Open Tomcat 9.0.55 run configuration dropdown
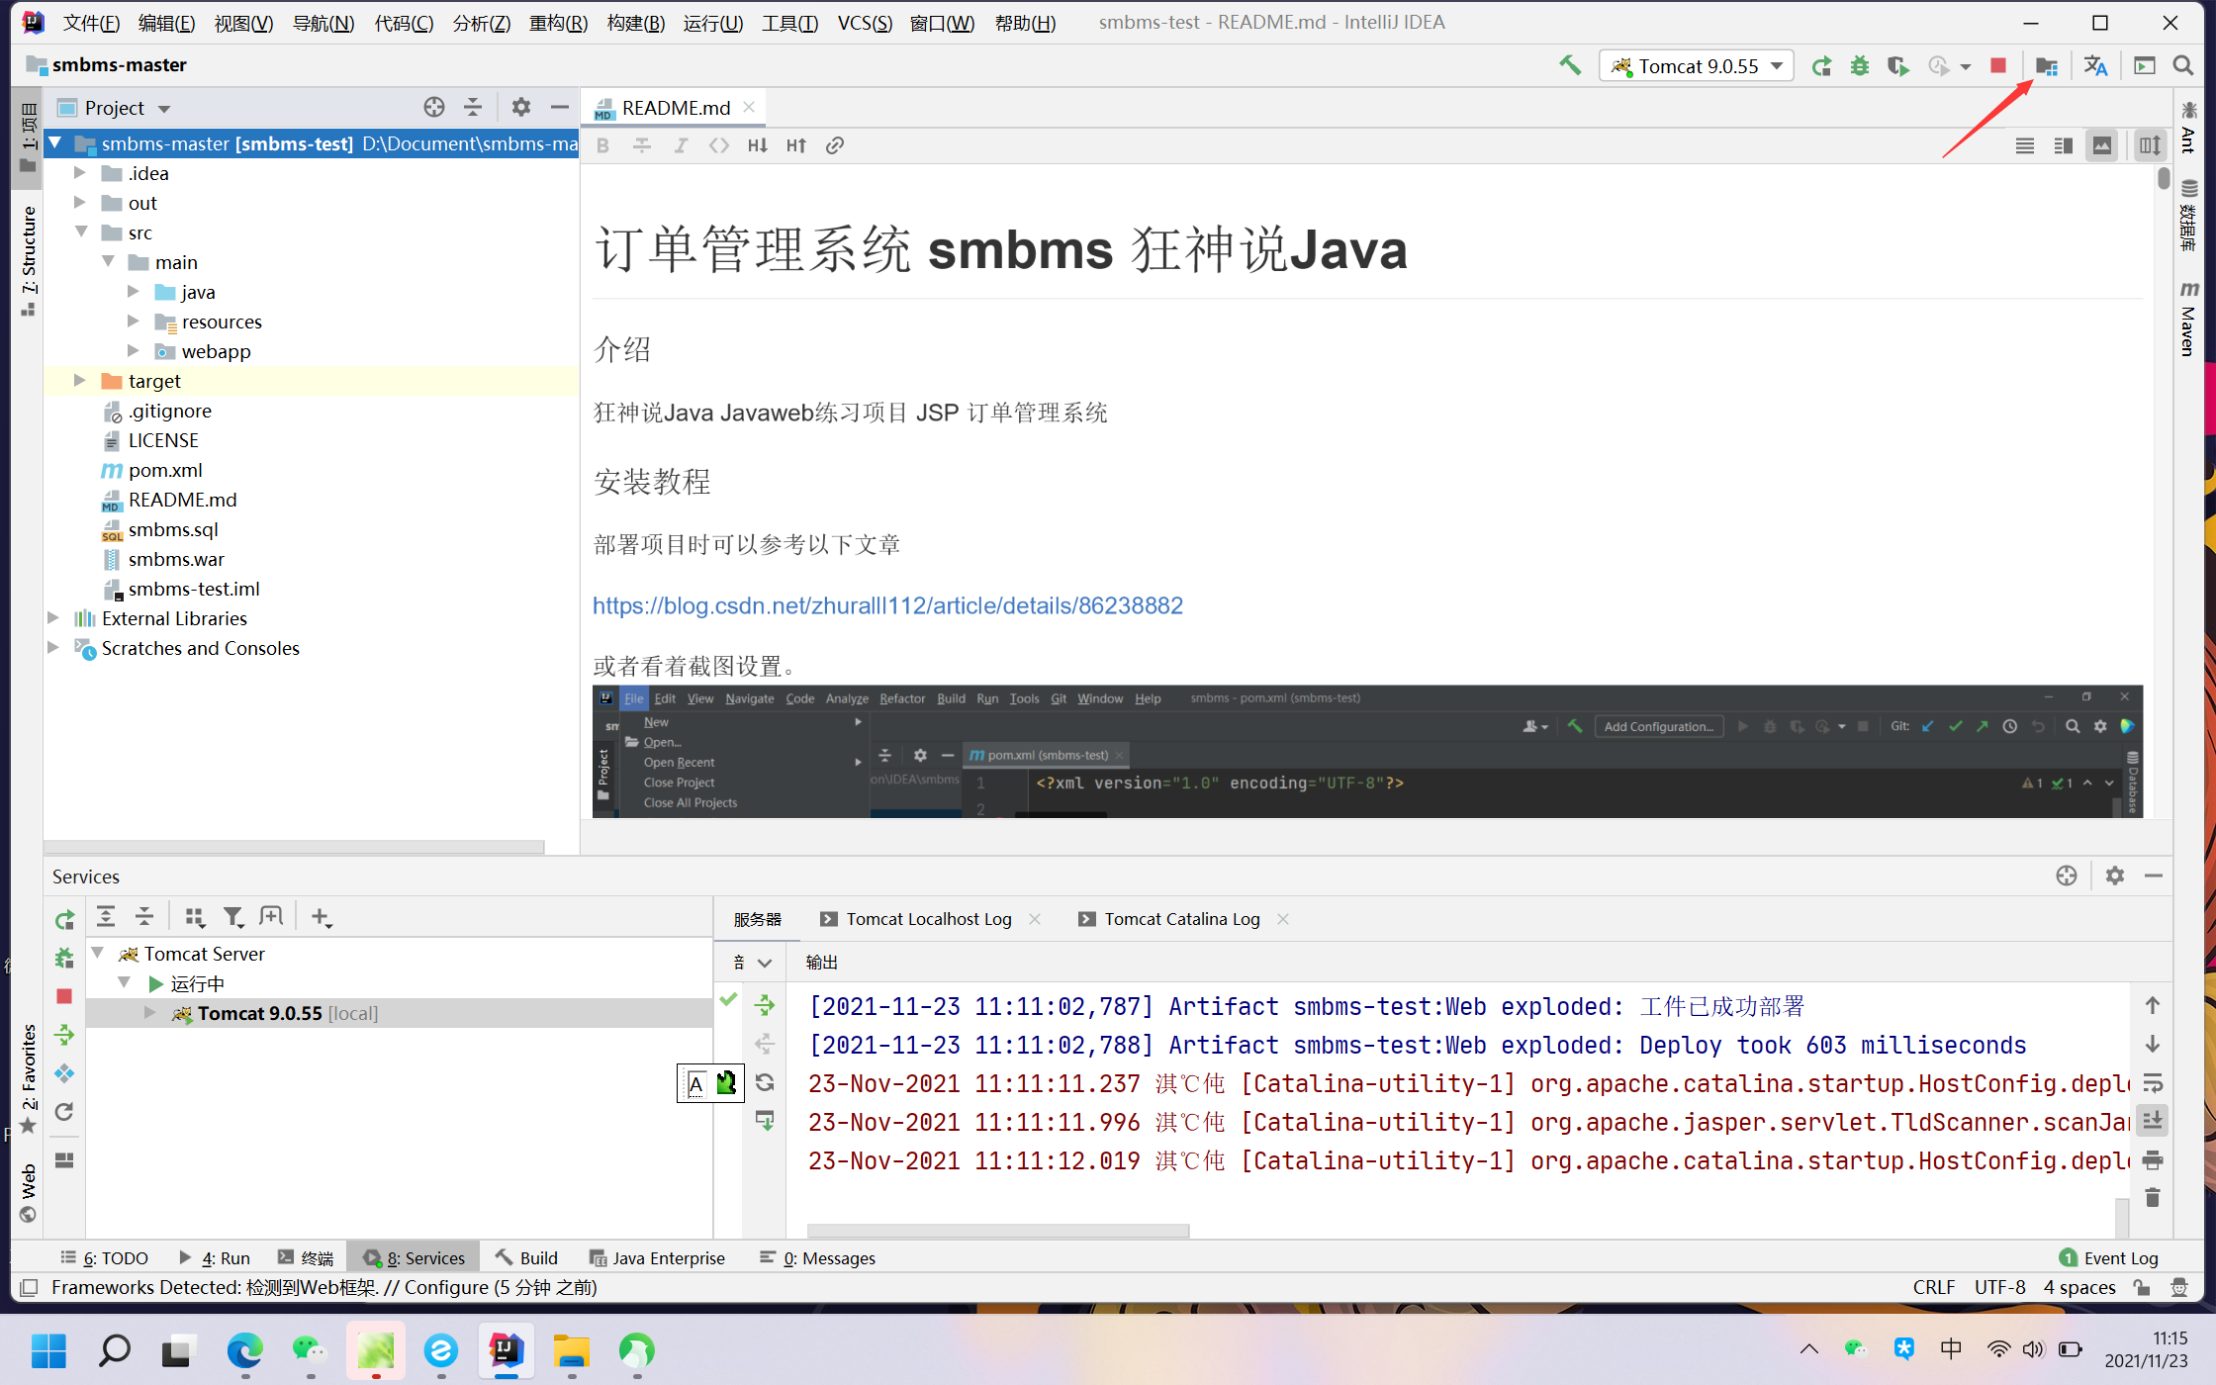The image size is (2216, 1385). pos(1697,65)
